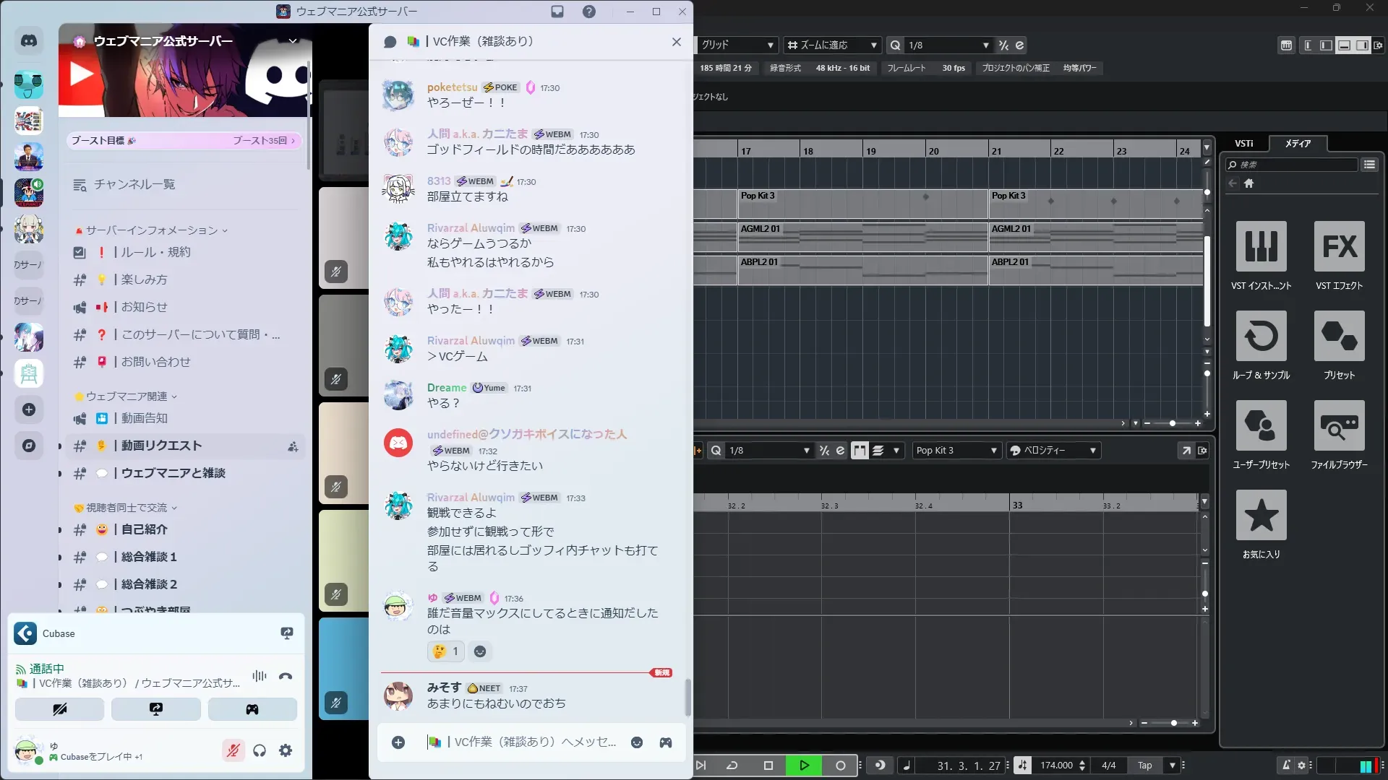This screenshot has width=1388, height=780.
Task: Open Loops & Samples browser tile
Action: [1261, 336]
